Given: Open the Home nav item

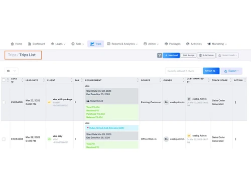Looking at the screenshot, I should [17, 44].
